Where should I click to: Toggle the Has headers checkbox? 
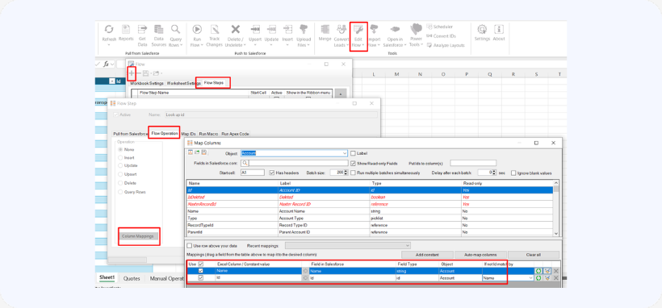tap(272, 173)
